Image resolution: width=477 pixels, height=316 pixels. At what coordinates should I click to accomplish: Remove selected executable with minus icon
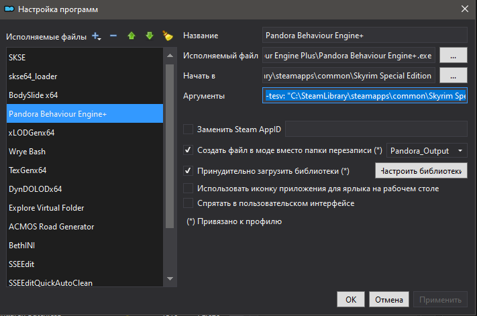pyautogui.click(x=113, y=36)
